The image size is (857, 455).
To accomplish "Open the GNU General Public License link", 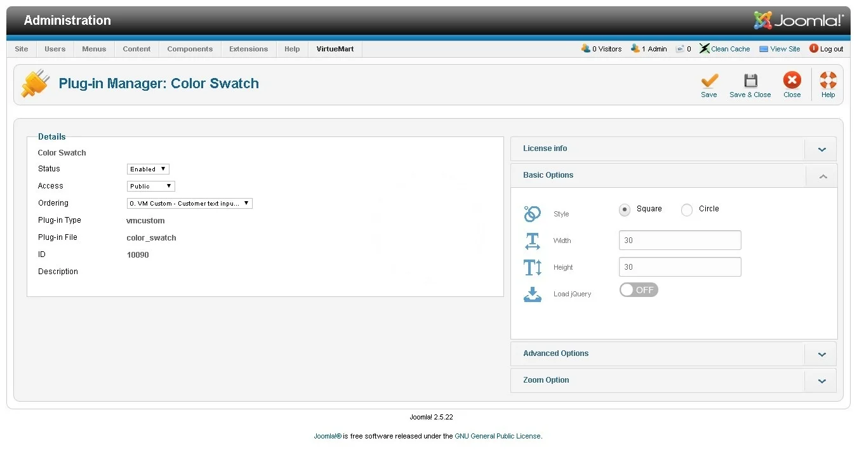I will (498, 436).
